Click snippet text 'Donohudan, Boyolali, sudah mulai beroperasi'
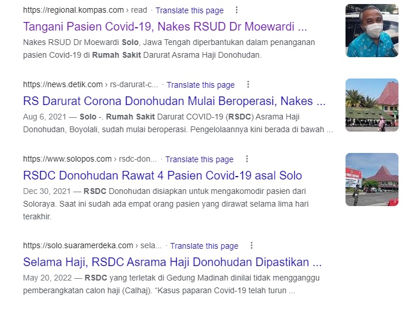 105,129
